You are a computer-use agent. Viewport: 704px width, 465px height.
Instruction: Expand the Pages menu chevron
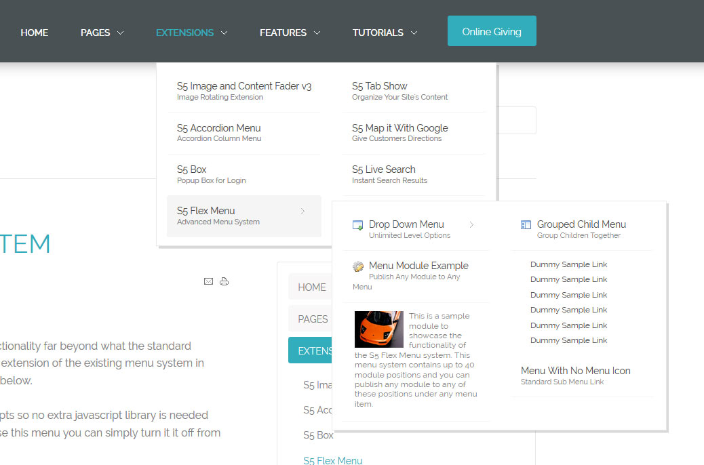click(x=120, y=33)
